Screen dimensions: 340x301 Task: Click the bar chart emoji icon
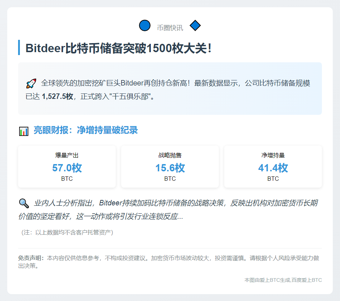(x=24, y=131)
